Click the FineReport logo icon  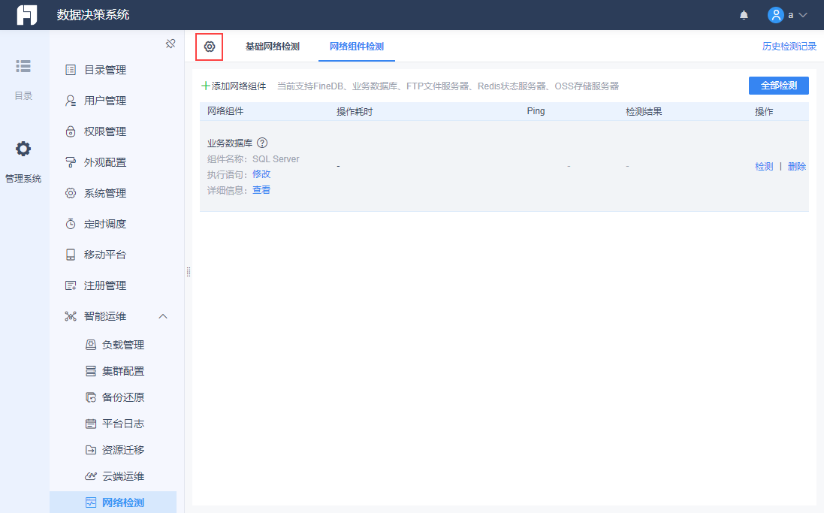coord(27,15)
